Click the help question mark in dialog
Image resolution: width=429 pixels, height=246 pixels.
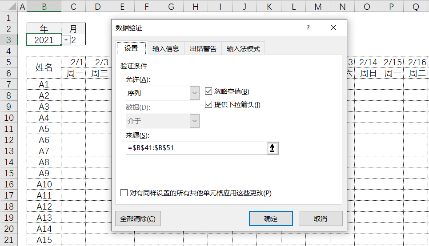(308, 28)
